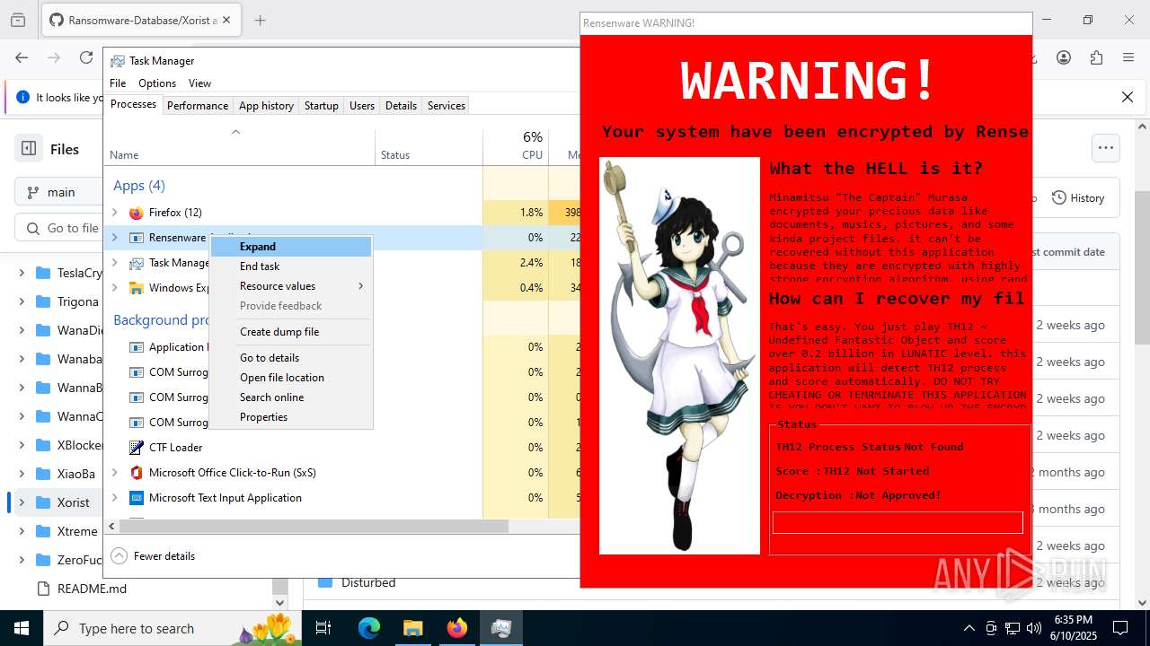Viewport: 1150px width, 646px height.
Task: Click volume icon in system tray
Action: pyautogui.click(x=1034, y=628)
